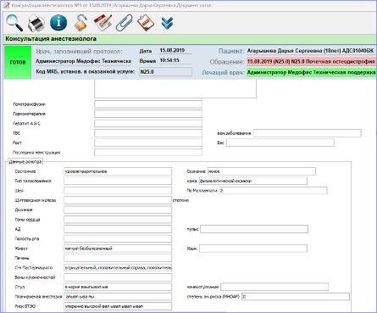Click the Гормонотерапия input field

pos(148,114)
